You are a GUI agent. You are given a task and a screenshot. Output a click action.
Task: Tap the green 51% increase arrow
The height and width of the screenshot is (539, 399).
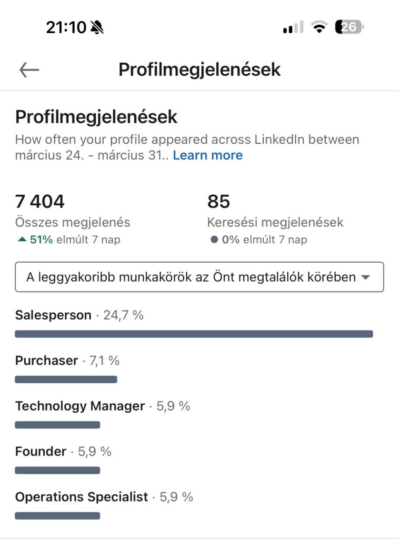[x=21, y=239]
